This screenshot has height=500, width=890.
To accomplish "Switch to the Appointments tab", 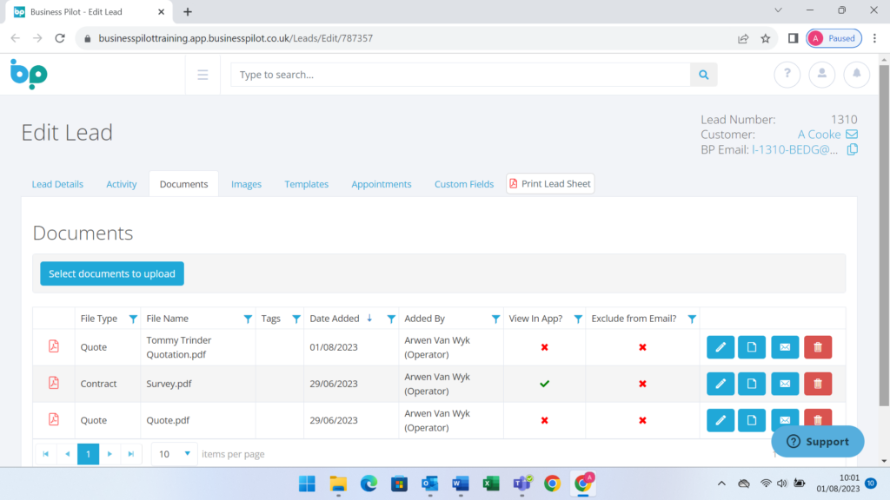I will (381, 184).
